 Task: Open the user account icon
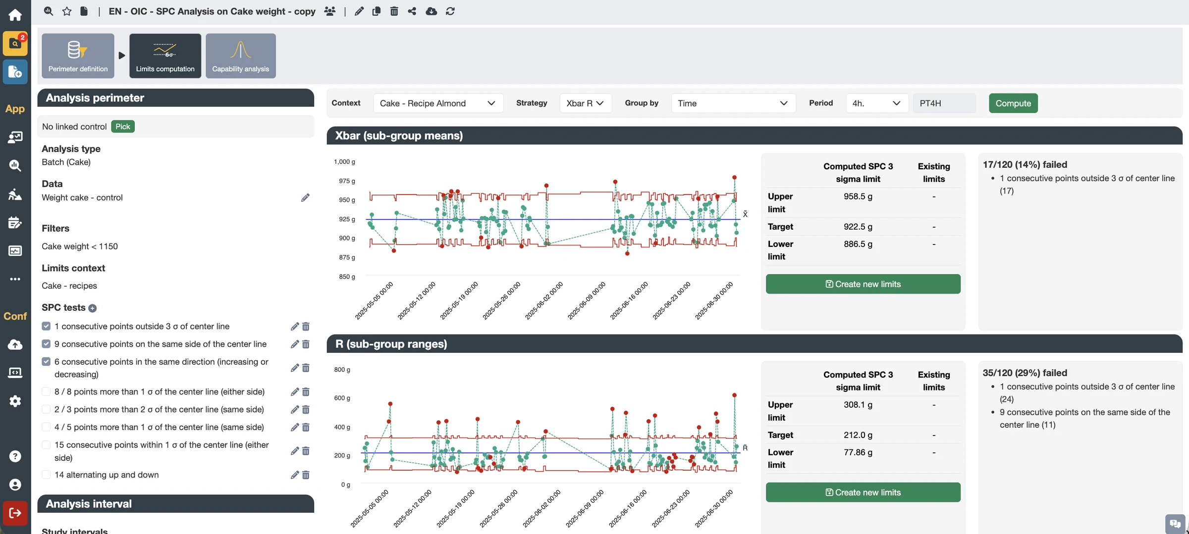coord(15,485)
